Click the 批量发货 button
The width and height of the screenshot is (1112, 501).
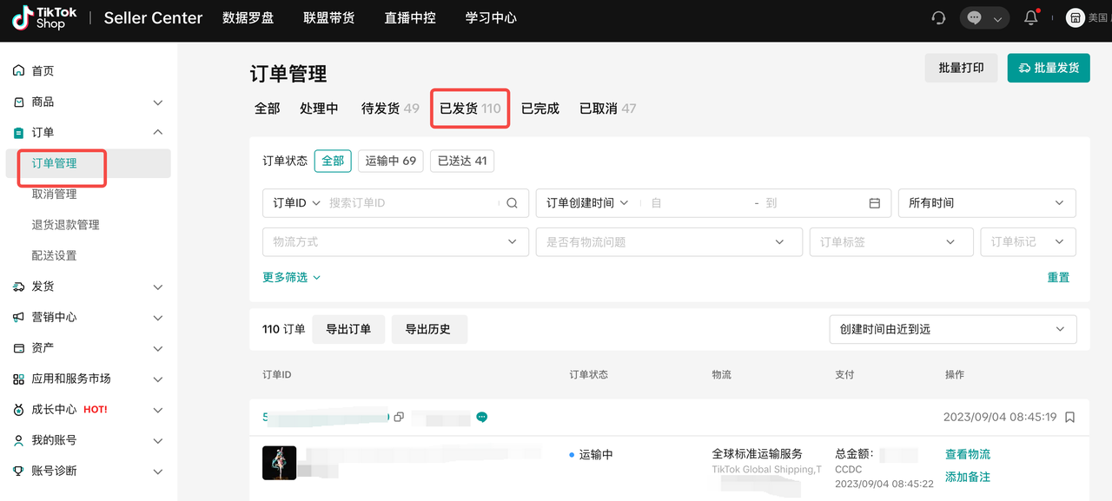[x=1048, y=68]
